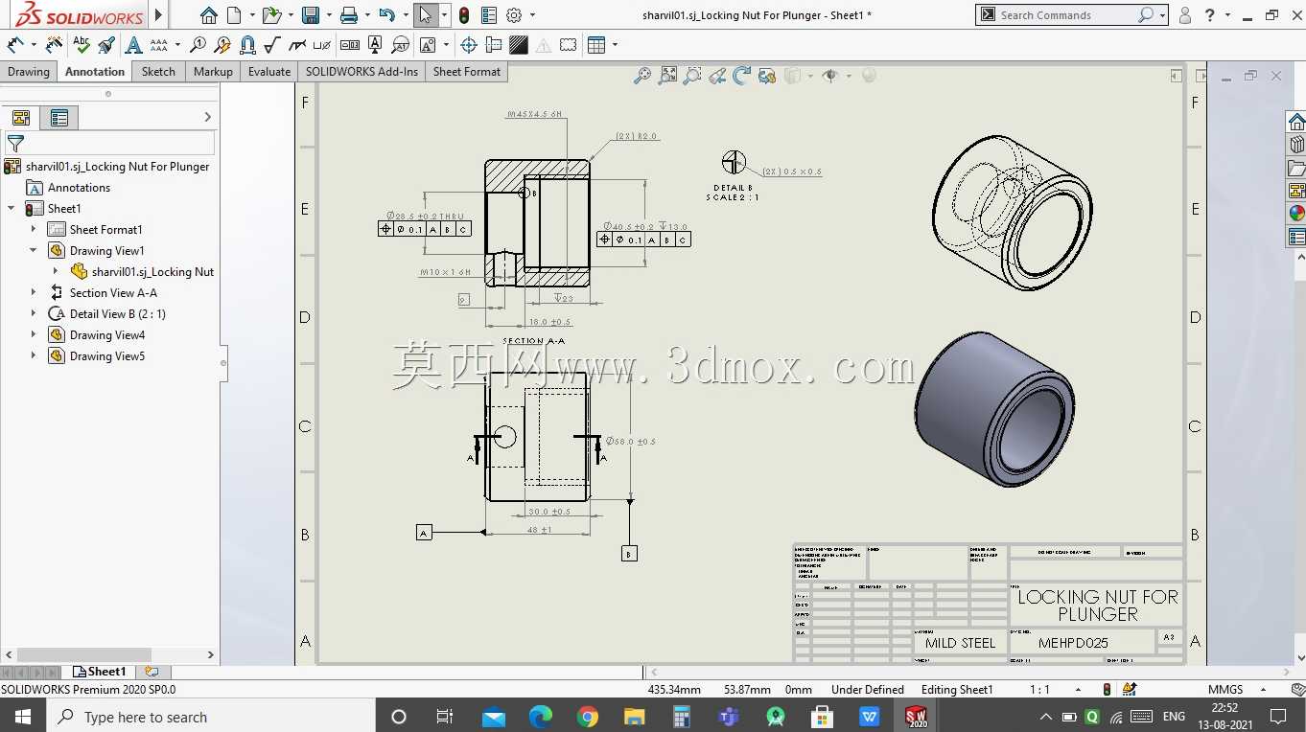The width and height of the screenshot is (1306, 732).
Task: Open the SOLIDWORKS Add-Ins tab
Action: (361, 72)
